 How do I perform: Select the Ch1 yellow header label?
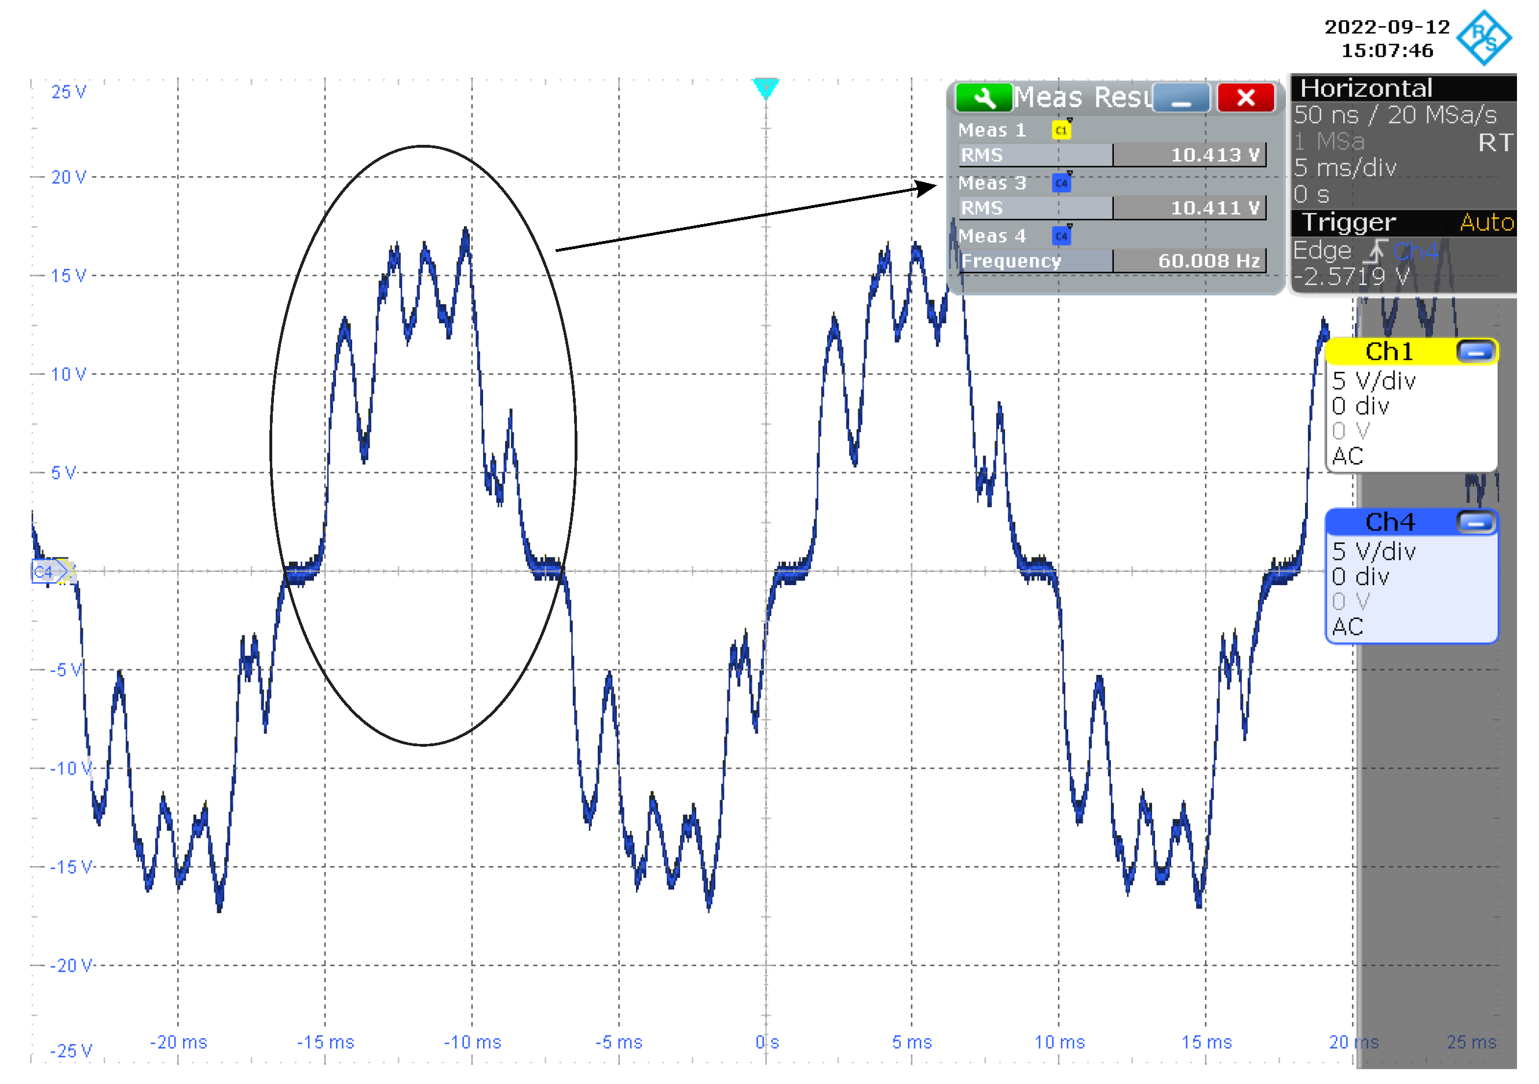tap(1389, 351)
